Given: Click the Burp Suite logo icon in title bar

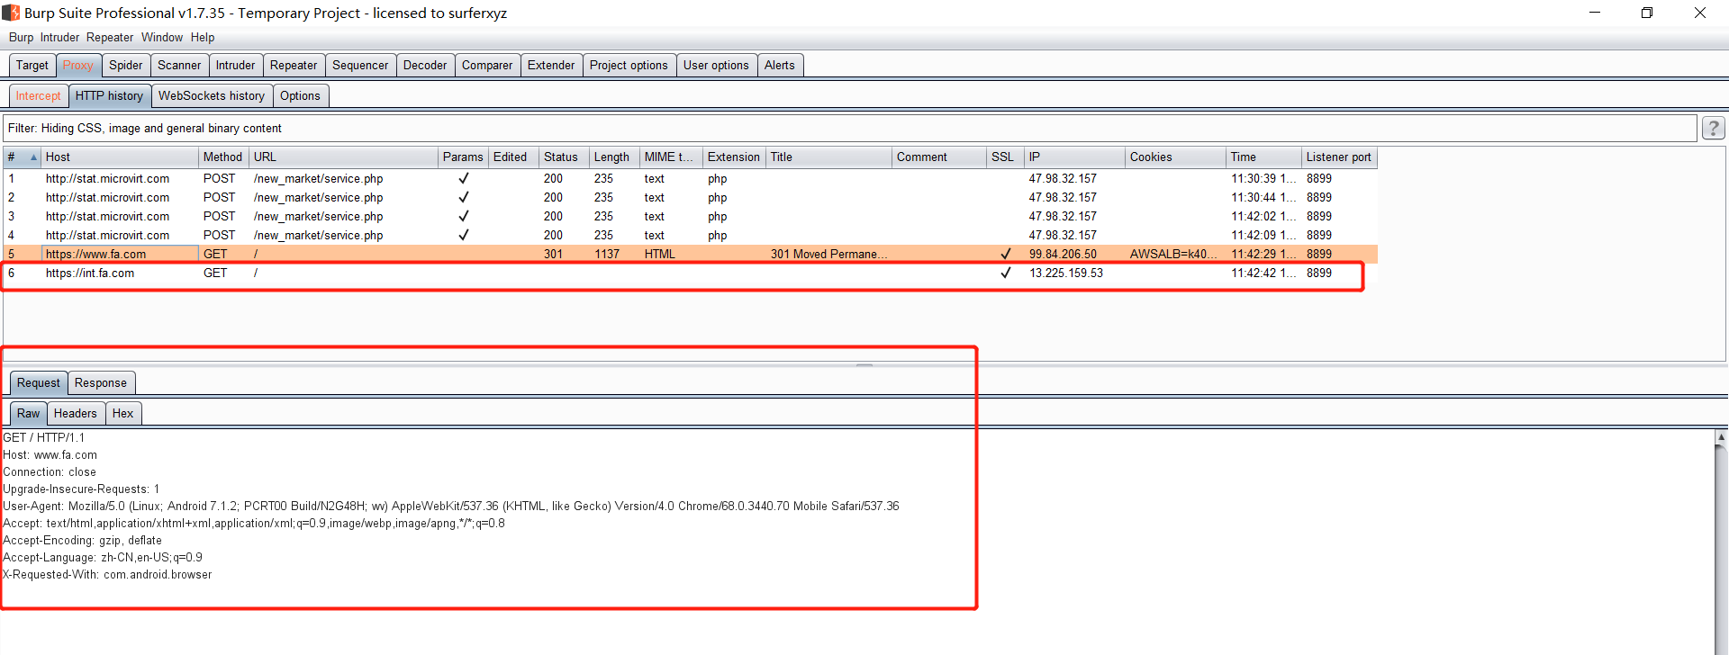Looking at the screenshot, I should tap(11, 13).
